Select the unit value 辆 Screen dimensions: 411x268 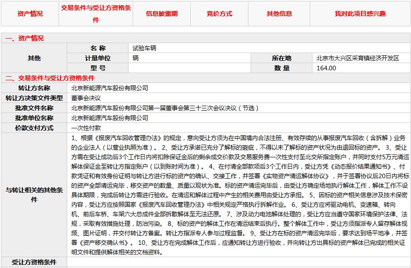(135, 58)
